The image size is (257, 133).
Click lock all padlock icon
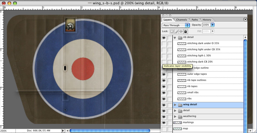click(185, 31)
